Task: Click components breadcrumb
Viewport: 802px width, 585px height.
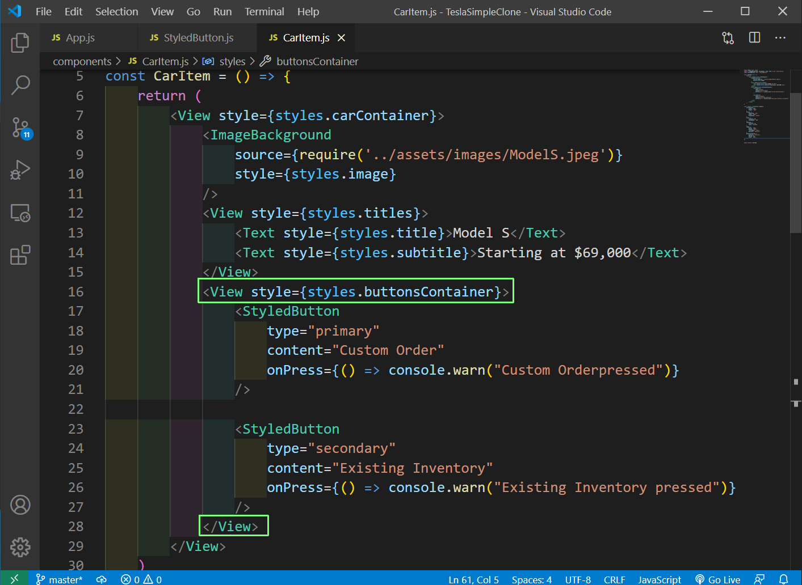Action: (x=82, y=61)
